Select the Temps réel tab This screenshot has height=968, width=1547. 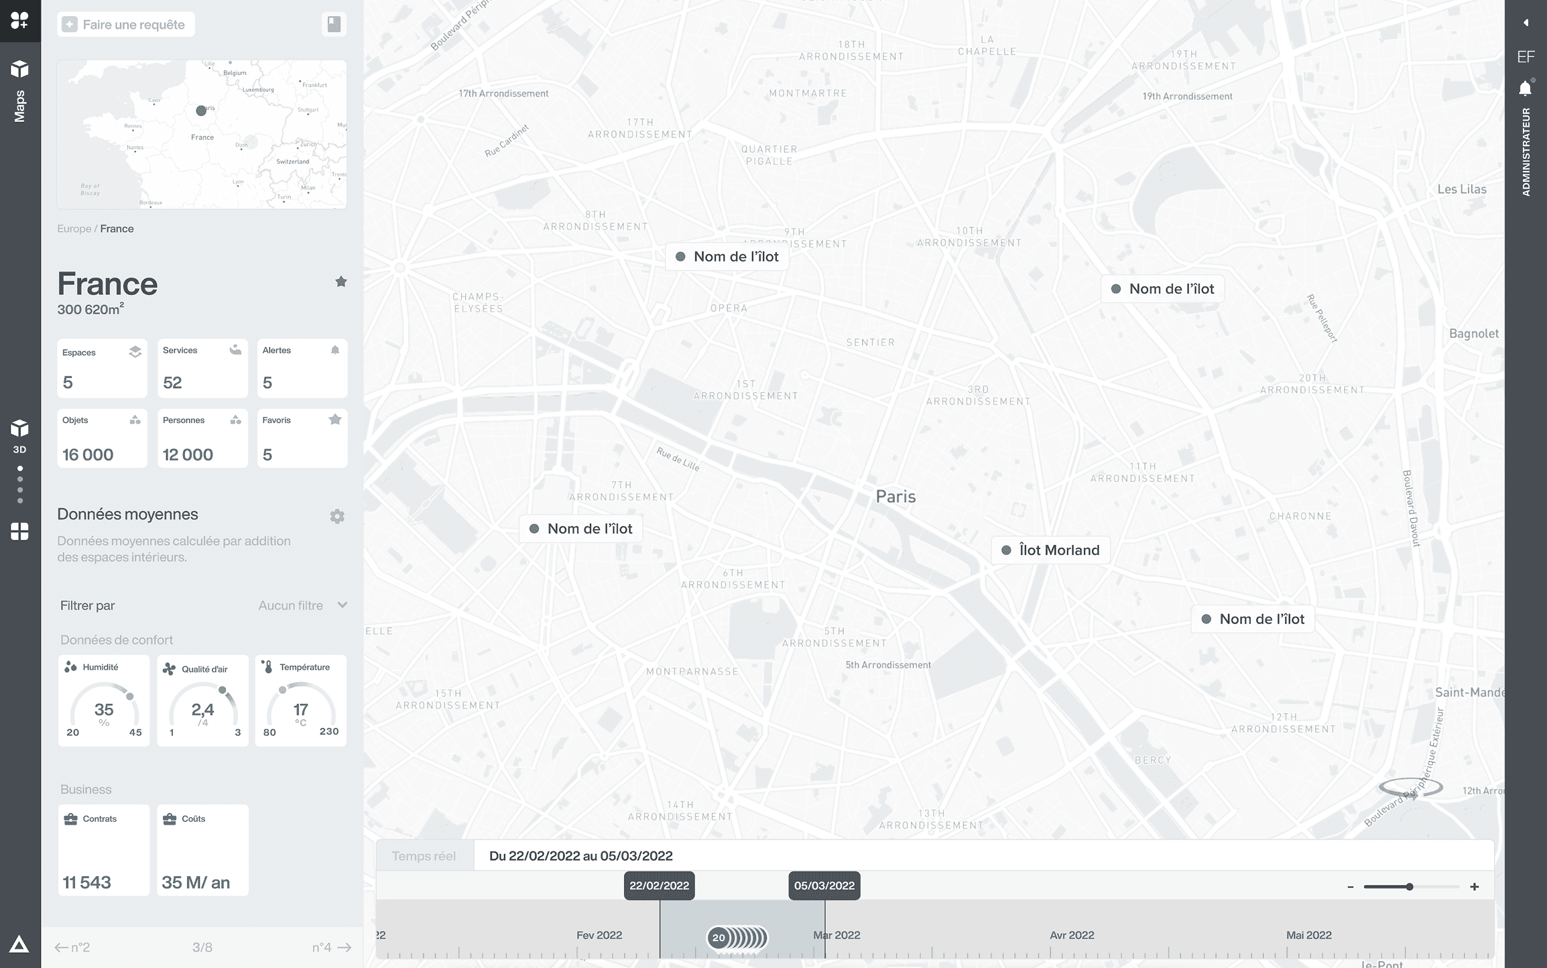(424, 856)
